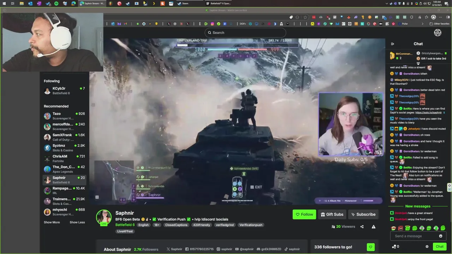
Task: Click the Saphnir streamer profile avatar
Action: (104, 217)
